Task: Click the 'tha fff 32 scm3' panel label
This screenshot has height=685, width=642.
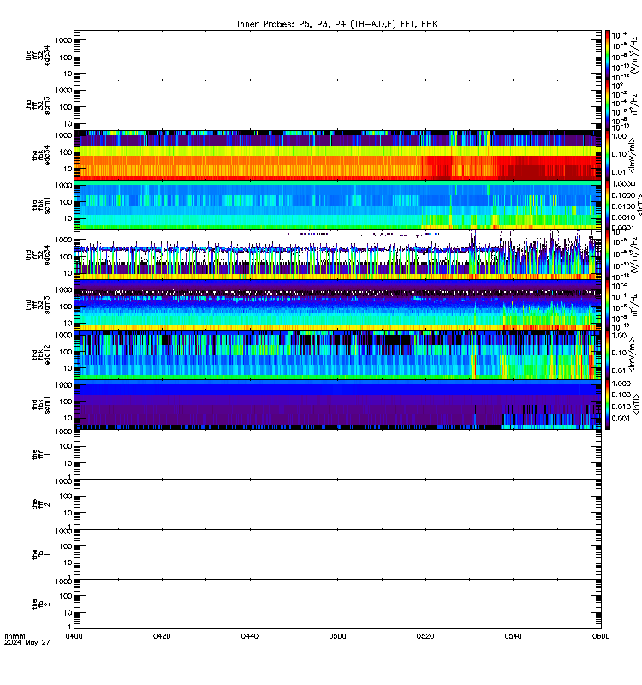Action: [x=39, y=105]
